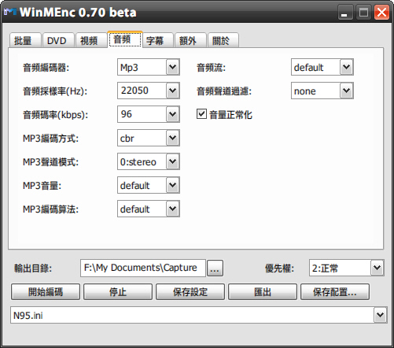Open the DVD tab
The image size is (394, 348).
click(x=58, y=40)
